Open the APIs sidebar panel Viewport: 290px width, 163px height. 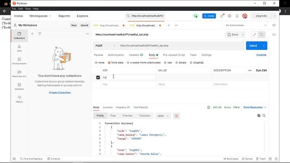[x=19, y=48]
